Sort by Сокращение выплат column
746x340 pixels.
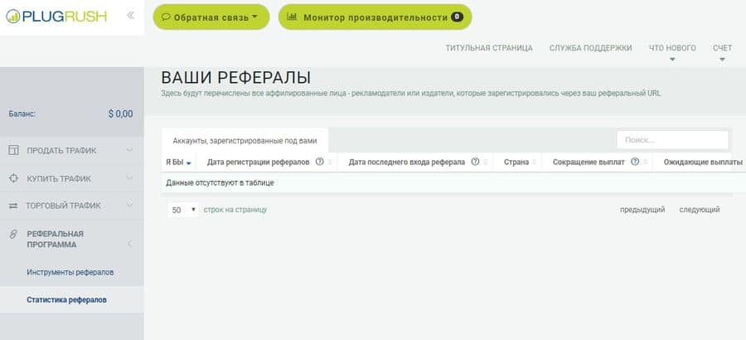click(x=589, y=163)
